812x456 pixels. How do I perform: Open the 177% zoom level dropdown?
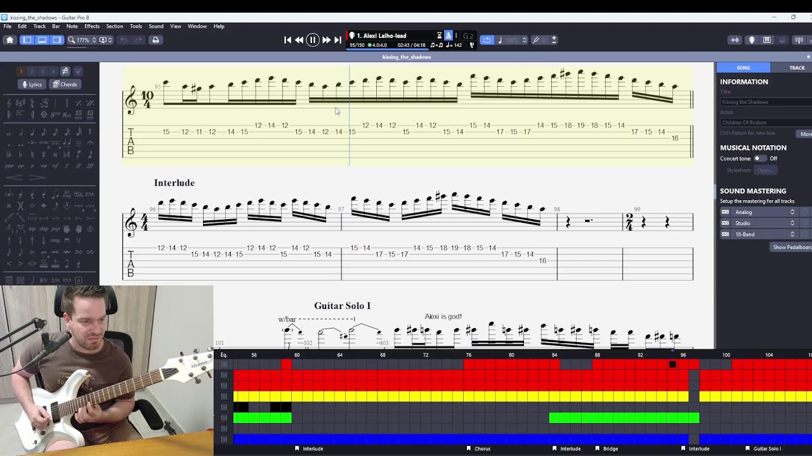(82, 40)
